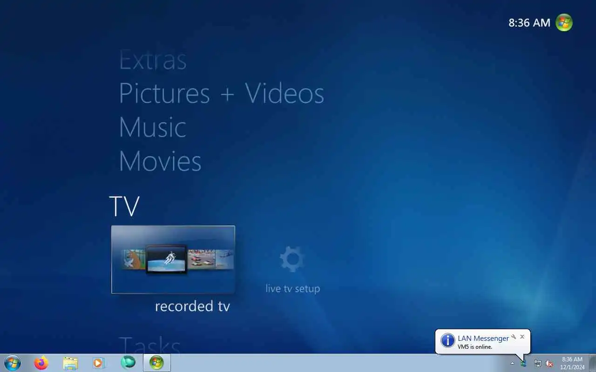Click the 'live tv setup' label
Viewport: 596px width, 372px height.
click(x=292, y=289)
